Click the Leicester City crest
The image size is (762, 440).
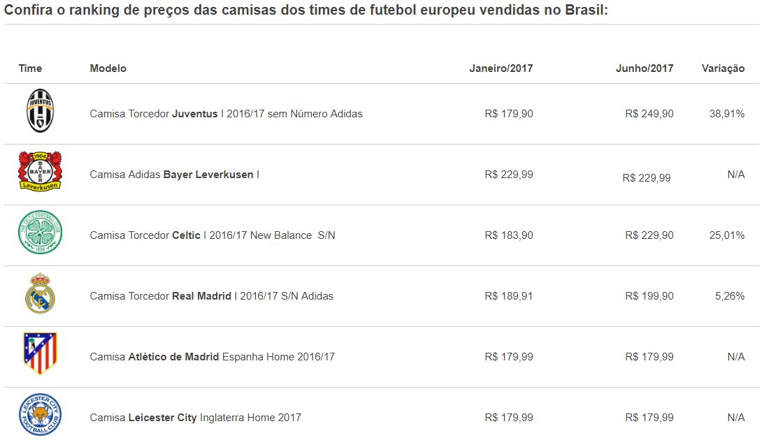(x=40, y=415)
